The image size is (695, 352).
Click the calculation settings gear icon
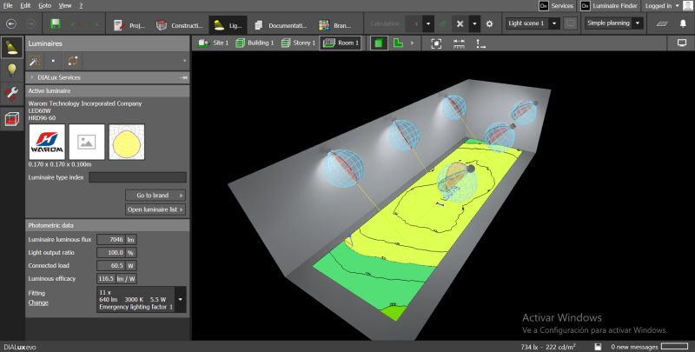pyautogui.click(x=489, y=23)
